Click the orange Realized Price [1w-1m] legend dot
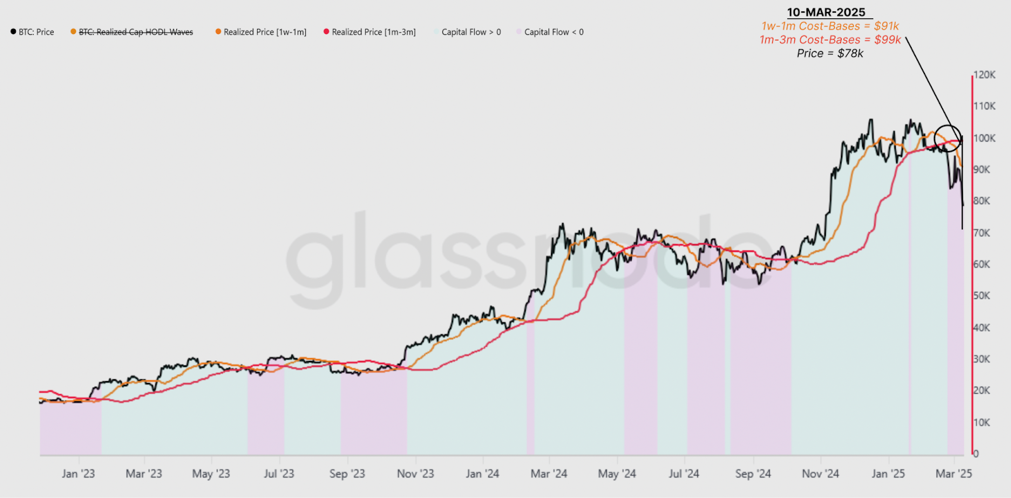The image size is (1011, 498). pyautogui.click(x=218, y=32)
